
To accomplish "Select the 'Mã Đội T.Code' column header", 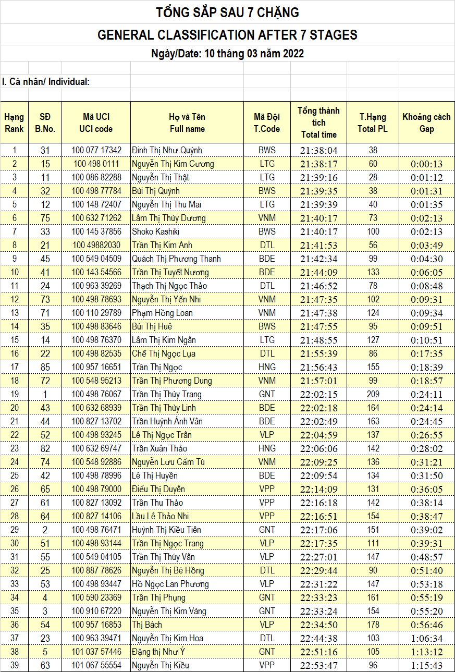I will (267, 123).
